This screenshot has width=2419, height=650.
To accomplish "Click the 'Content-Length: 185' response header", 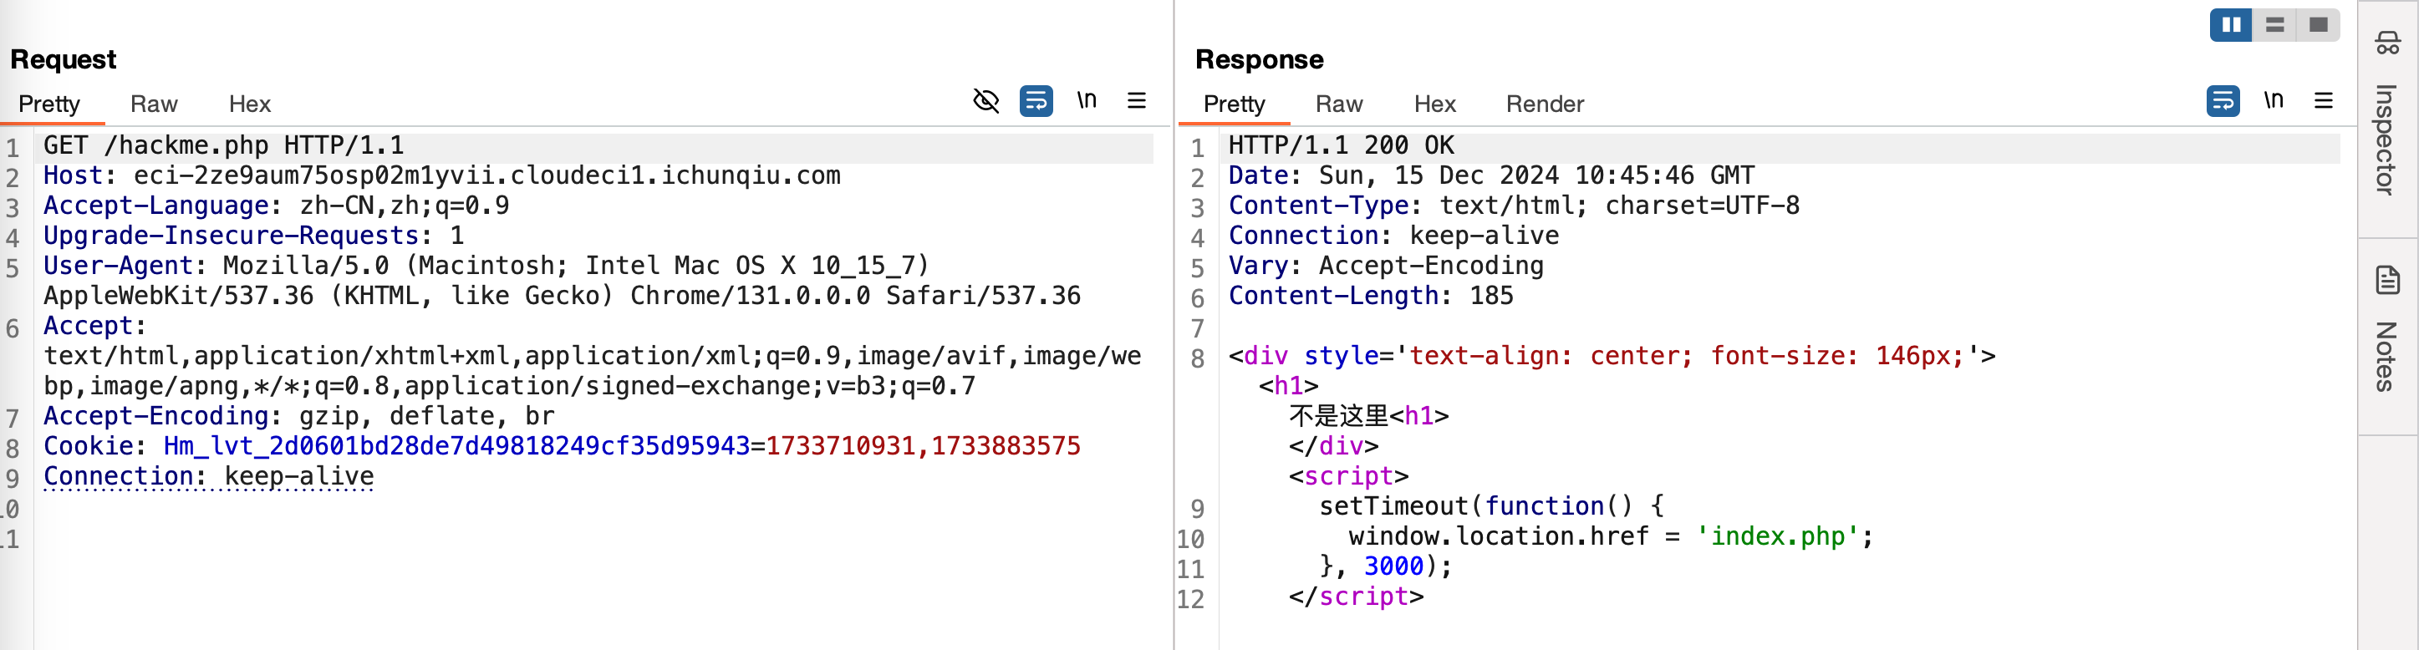I will click(1371, 296).
